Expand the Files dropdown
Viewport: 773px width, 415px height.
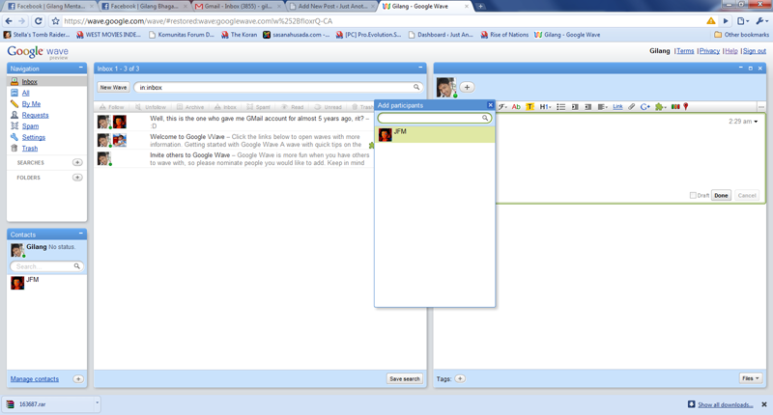(x=750, y=378)
